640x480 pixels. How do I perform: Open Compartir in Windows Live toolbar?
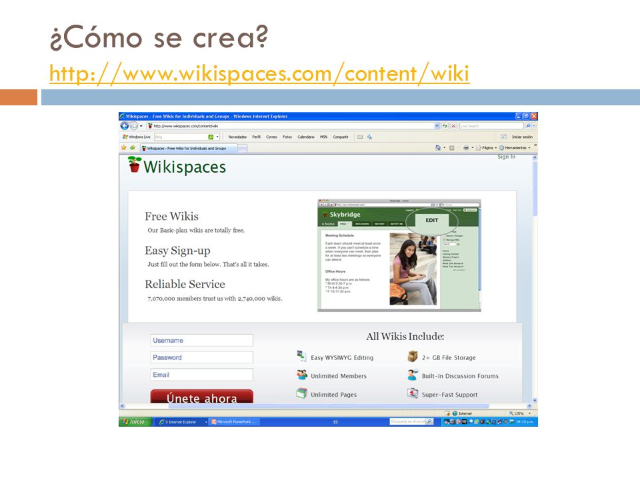[x=341, y=137]
